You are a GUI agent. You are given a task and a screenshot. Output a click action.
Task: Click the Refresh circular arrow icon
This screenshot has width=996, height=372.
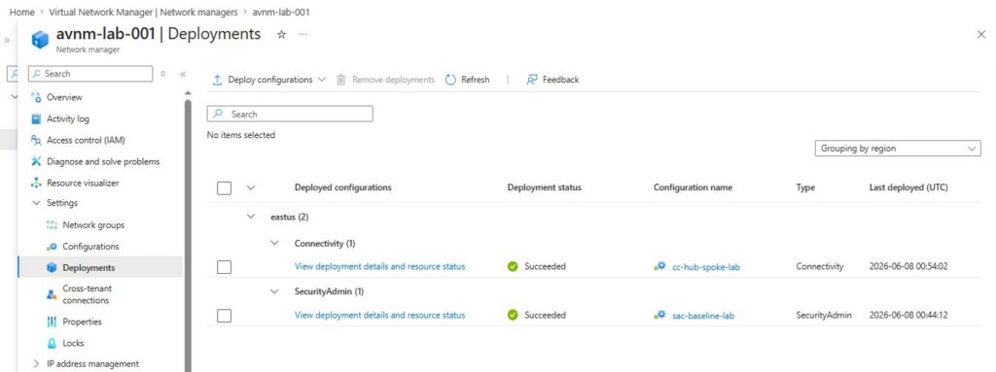(451, 80)
